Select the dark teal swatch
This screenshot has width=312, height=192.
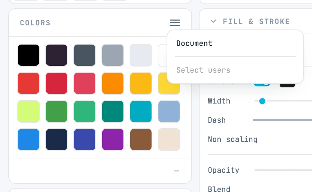[x=113, y=111]
